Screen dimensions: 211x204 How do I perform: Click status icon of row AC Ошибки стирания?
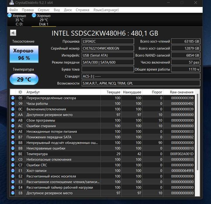(x=13, y=126)
